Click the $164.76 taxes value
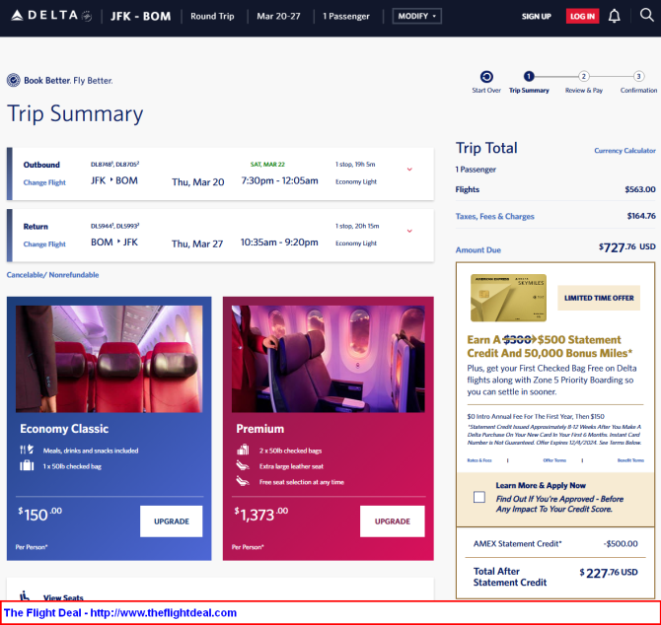Image resolution: width=661 pixels, height=625 pixels. 641,216
